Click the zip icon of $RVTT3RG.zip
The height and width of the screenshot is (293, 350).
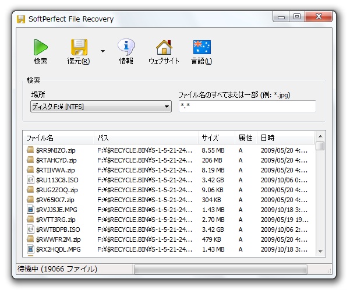click(30, 219)
